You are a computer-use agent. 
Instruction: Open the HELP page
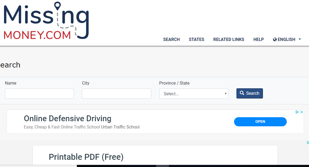258,40
